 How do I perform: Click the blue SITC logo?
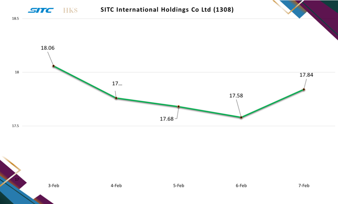41,10
